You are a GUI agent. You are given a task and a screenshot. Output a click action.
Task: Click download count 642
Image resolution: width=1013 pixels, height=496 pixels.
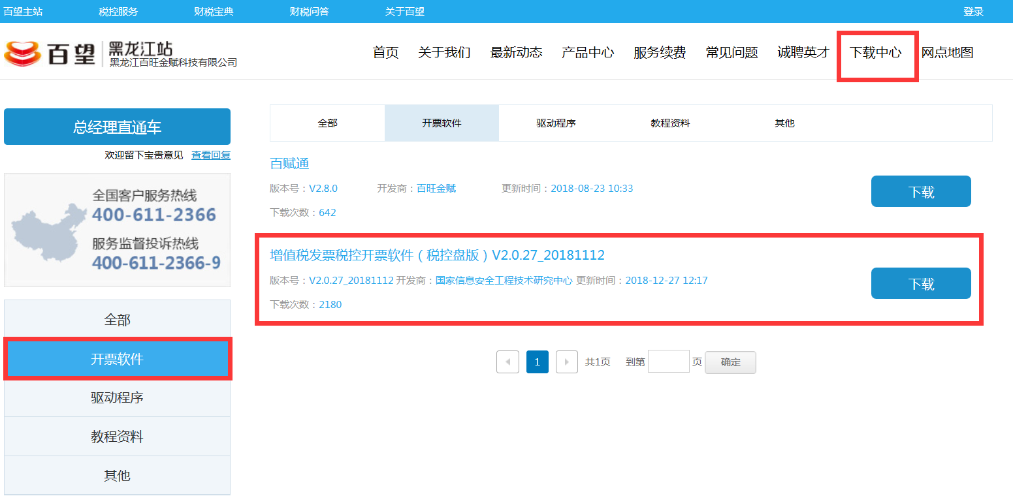pyautogui.click(x=327, y=212)
